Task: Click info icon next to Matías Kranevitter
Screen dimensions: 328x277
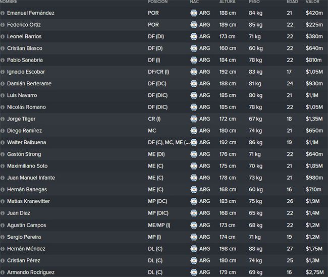Action: (x=3, y=201)
